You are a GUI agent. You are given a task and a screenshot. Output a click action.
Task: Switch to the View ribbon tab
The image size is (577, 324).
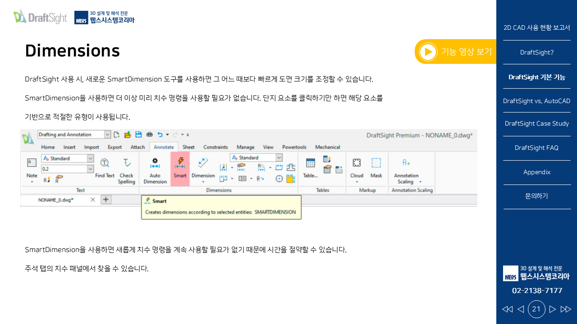[268, 147]
